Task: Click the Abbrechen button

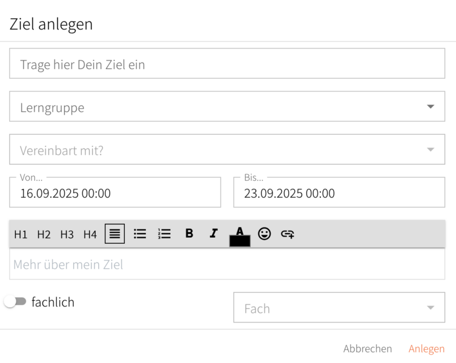Action: (x=367, y=349)
